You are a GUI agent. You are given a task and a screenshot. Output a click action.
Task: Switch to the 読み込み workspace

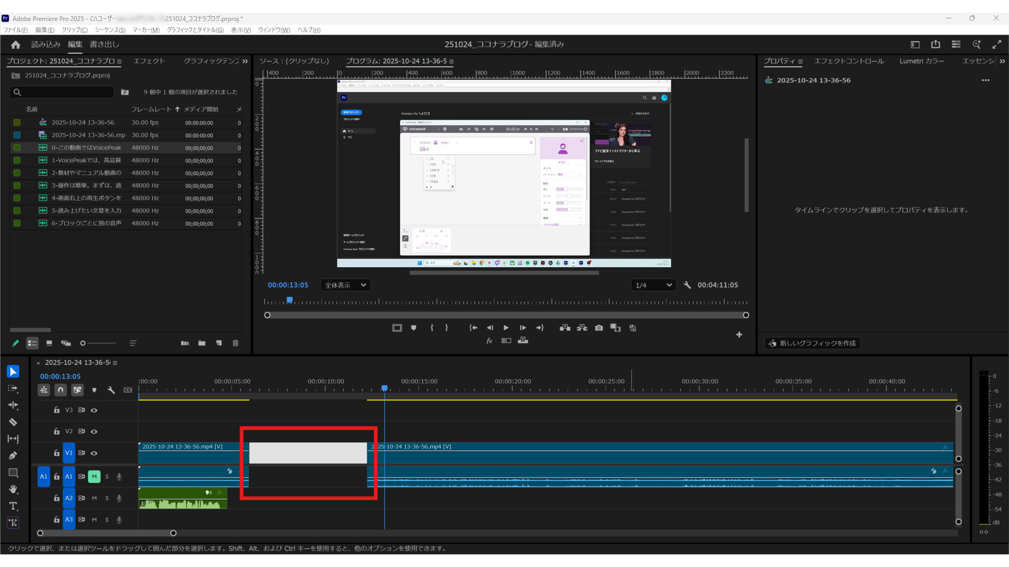[46, 45]
